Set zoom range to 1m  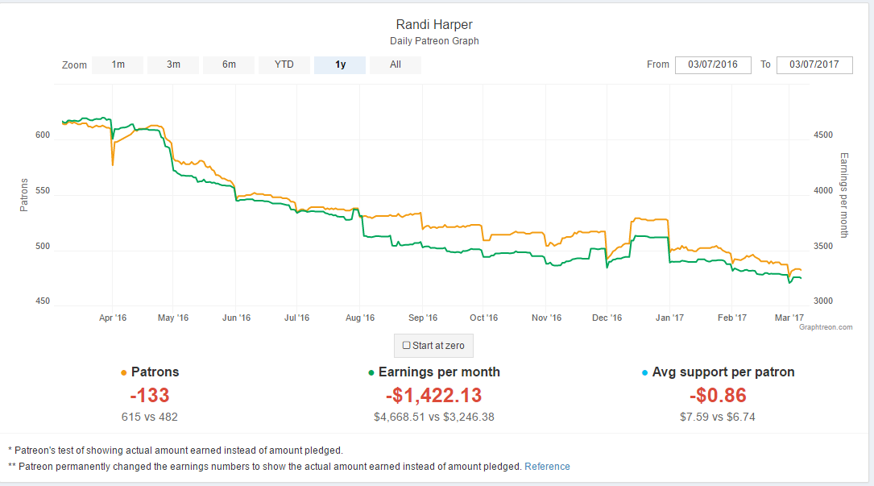pyautogui.click(x=118, y=64)
